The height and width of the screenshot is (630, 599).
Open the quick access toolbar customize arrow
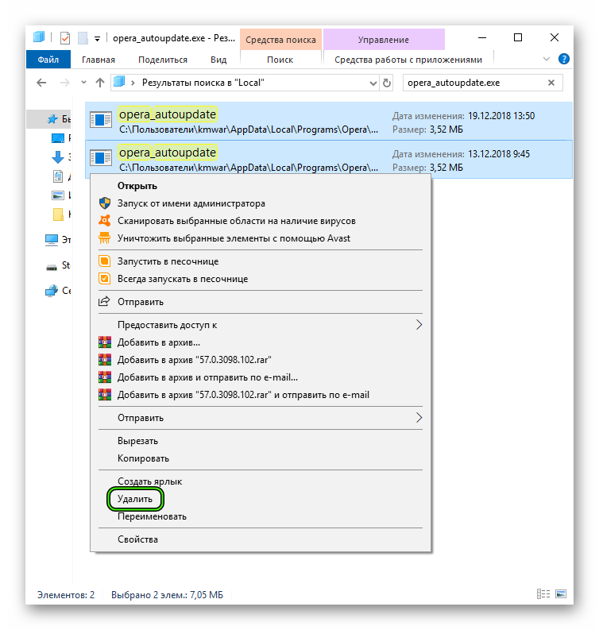tap(97, 39)
